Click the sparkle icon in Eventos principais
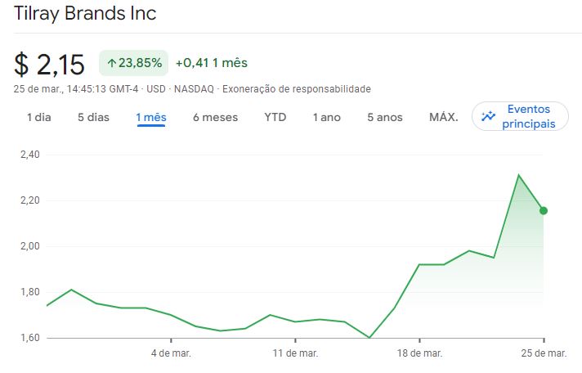582x373 pixels. point(489,116)
